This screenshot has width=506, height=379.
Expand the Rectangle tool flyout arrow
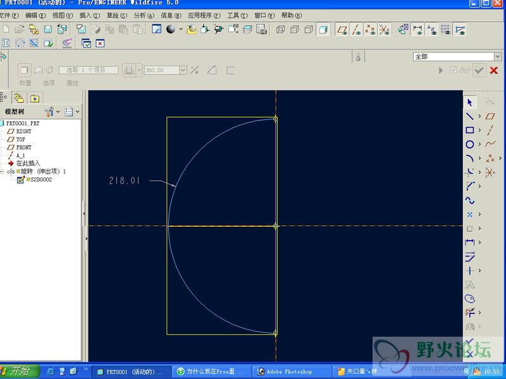tap(479, 130)
